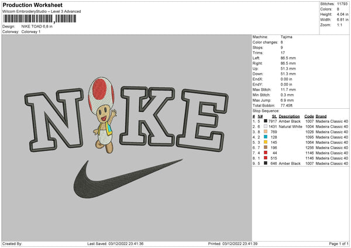Pick the brown swatch in stop row 196
Image resolution: width=351 pixels, height=248 pixels.
click(x=266, y=147)
